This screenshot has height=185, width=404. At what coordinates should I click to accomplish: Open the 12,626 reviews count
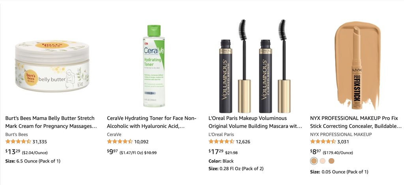243,142
